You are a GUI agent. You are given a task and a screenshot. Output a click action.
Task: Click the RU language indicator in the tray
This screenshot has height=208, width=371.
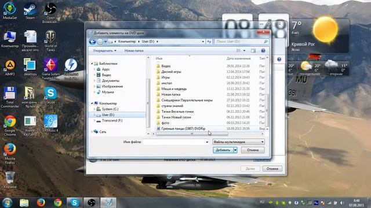point(261,202)
